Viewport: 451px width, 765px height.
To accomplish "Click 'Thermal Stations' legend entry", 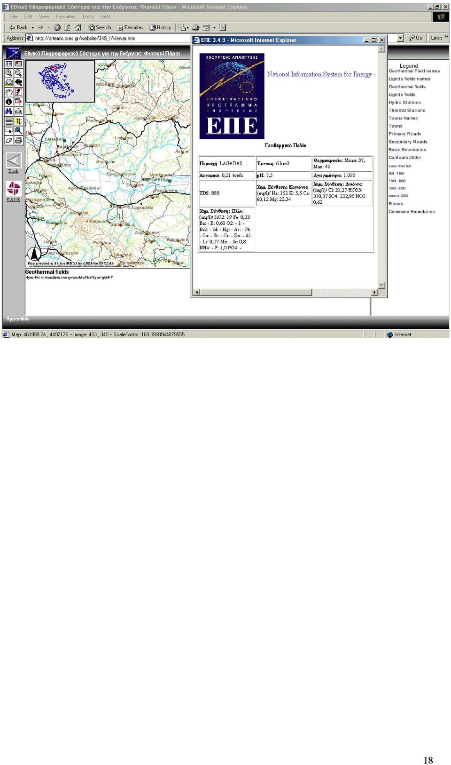I will click(x=407, y=111).
